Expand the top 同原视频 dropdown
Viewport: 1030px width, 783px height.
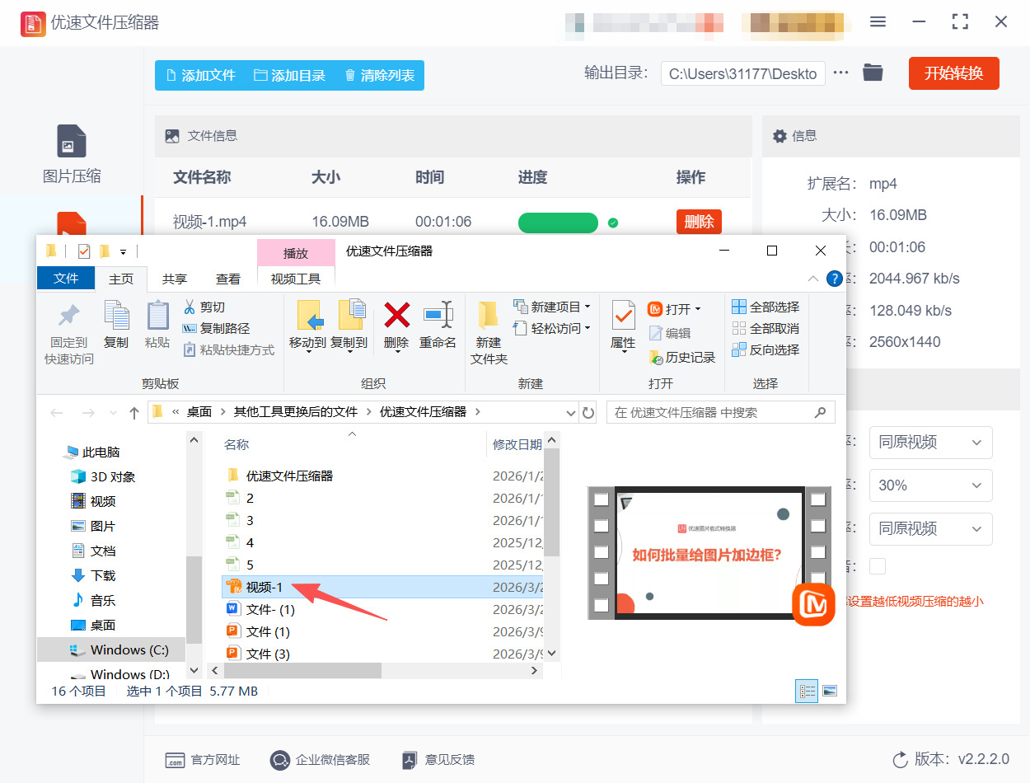931,443
